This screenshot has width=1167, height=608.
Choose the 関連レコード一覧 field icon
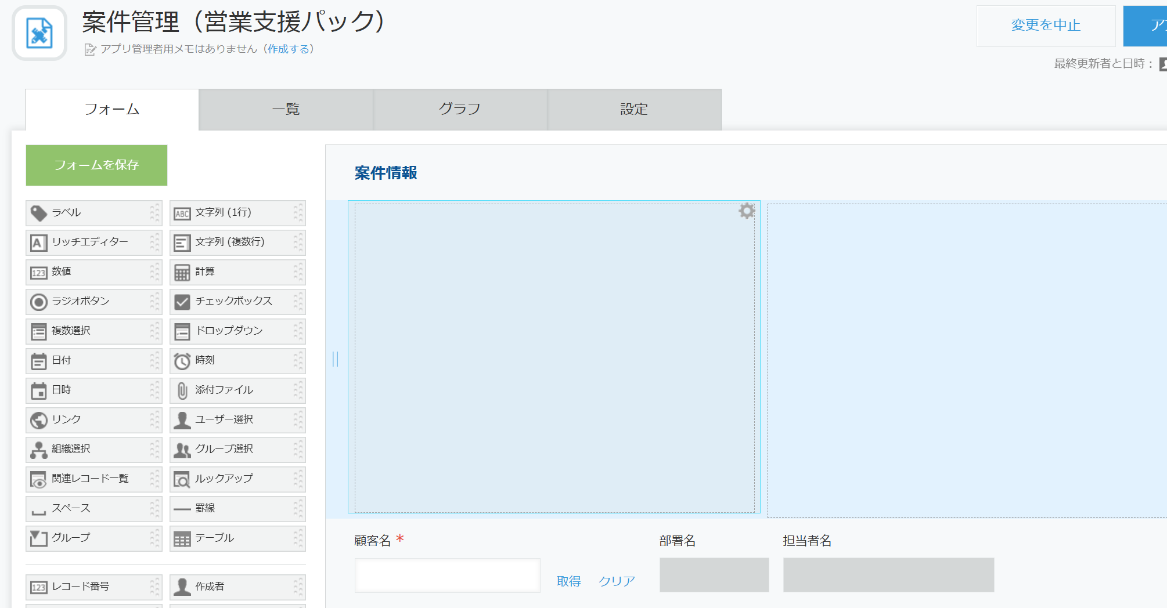tap(39, 480)
